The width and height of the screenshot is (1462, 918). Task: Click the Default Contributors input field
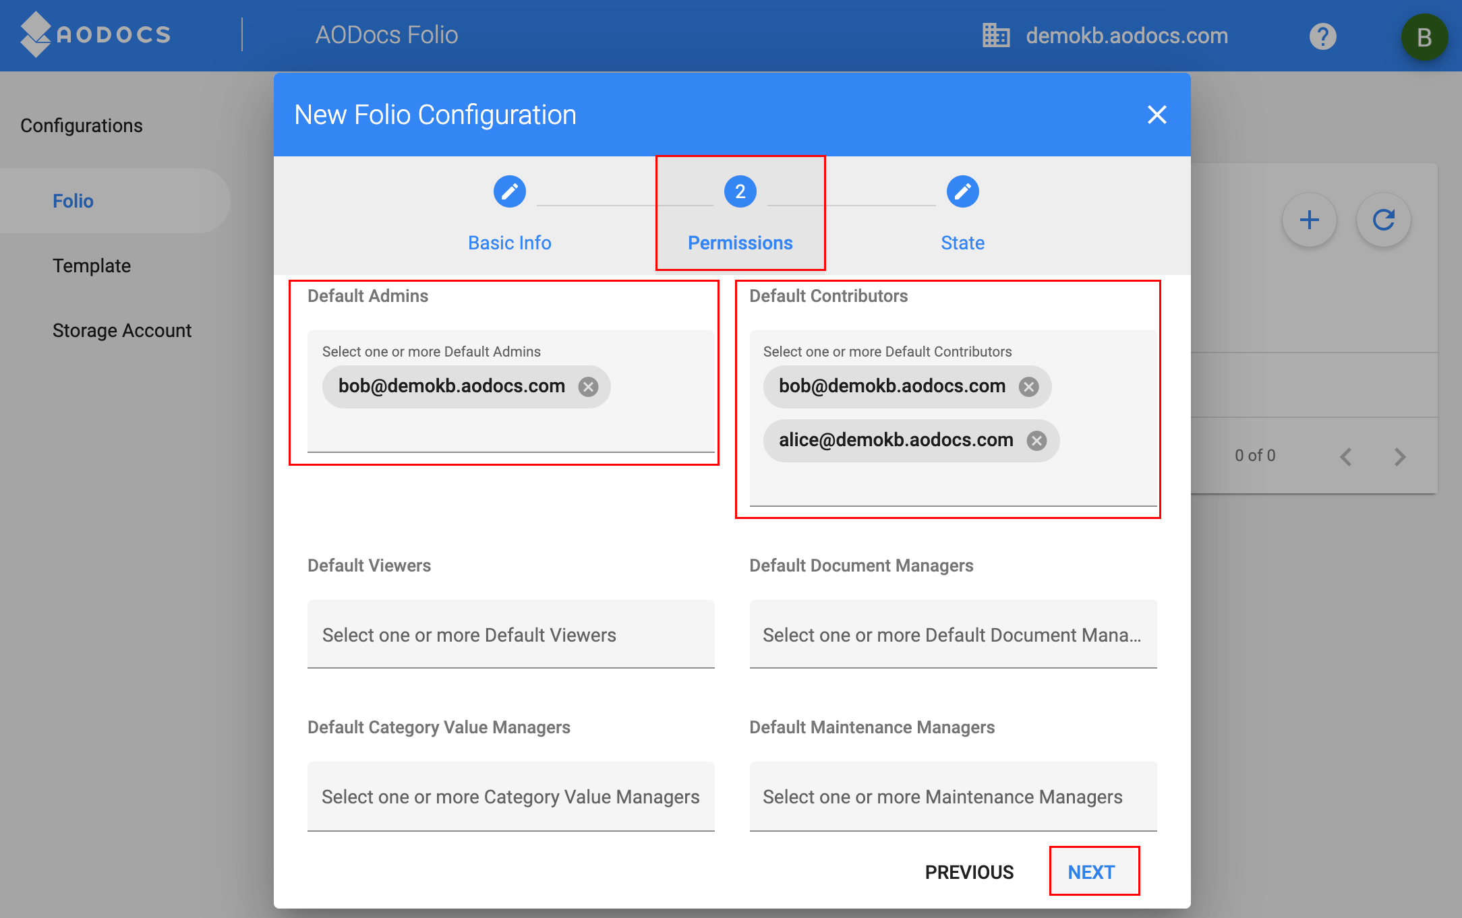(953, 419)
